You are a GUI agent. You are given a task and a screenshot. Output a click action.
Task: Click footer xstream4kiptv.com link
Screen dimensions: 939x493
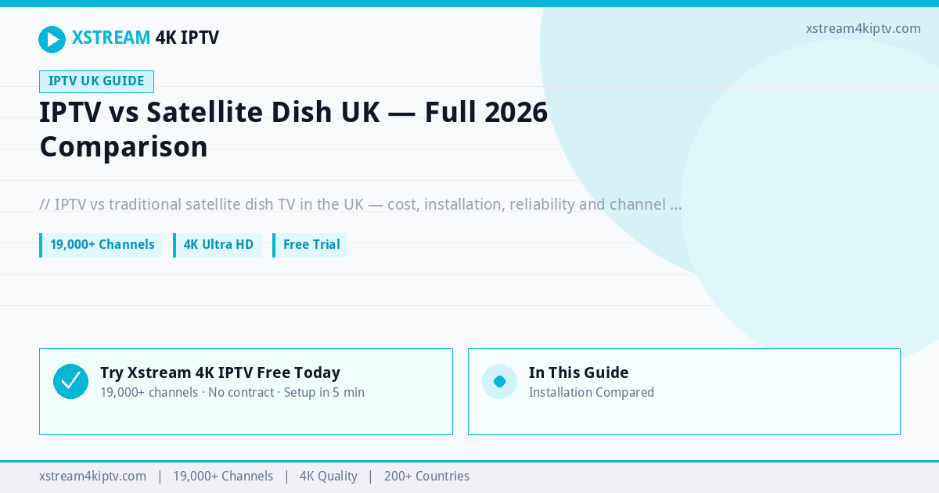point(92,476)
